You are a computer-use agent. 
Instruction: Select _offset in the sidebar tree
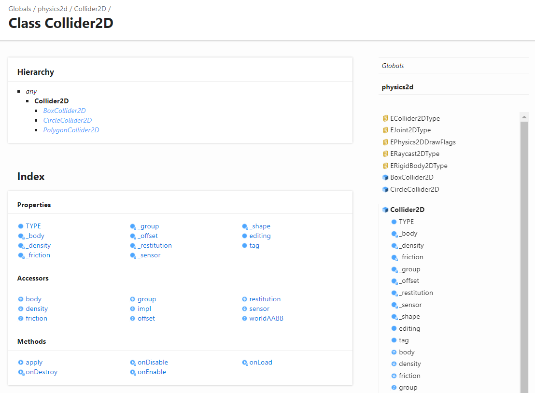(409, 281)
